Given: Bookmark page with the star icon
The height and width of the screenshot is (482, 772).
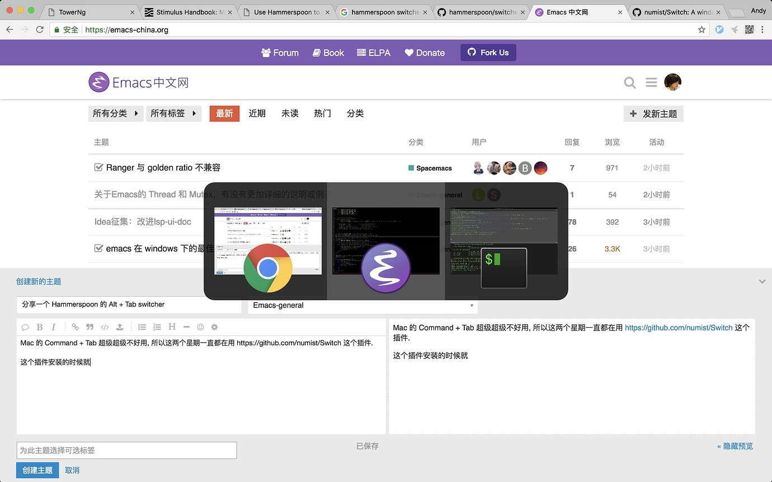Looking at the screenshot, I should 702,30.
